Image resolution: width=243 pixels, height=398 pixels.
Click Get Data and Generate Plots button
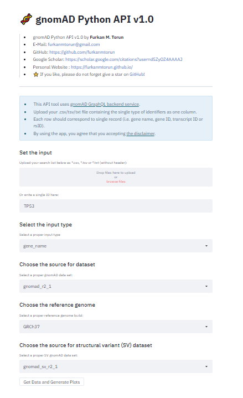pyautogui.click(x=51, y=382)
